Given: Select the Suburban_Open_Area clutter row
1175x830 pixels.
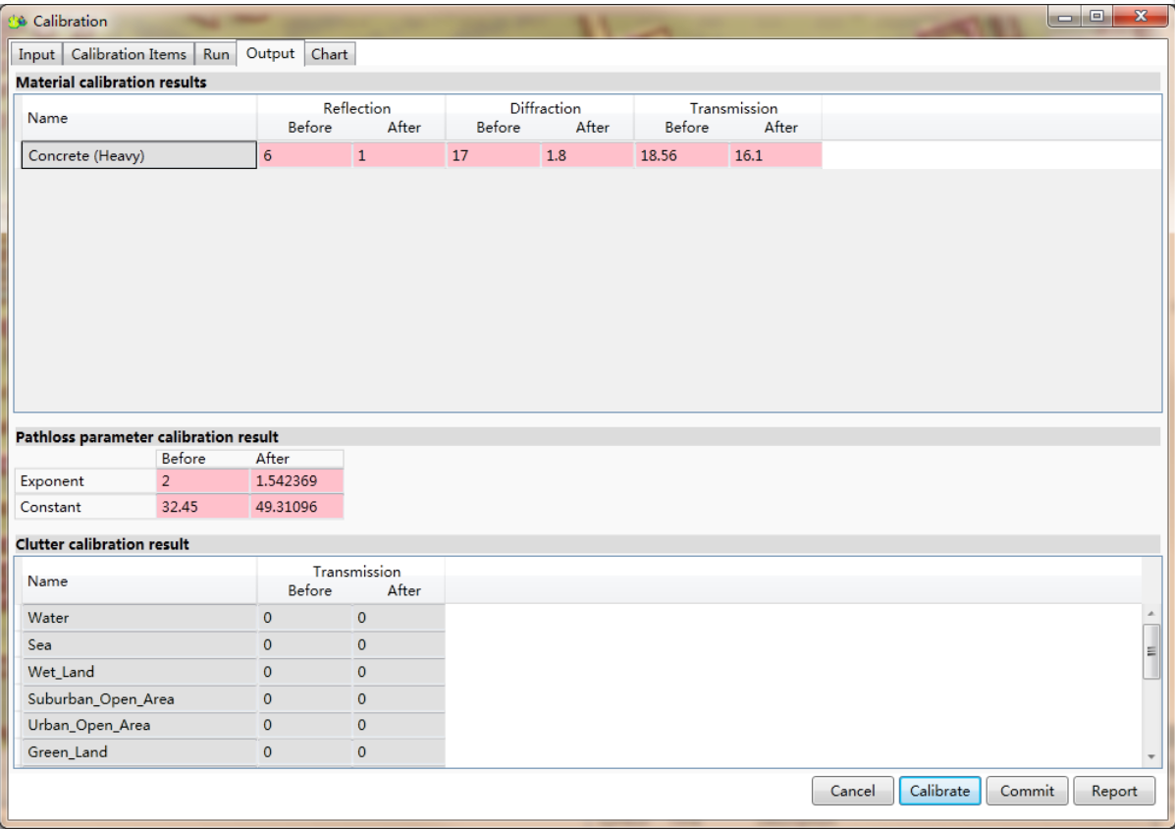Looking at the screenshot, I should pyautogui.click(x=138, y=699).
